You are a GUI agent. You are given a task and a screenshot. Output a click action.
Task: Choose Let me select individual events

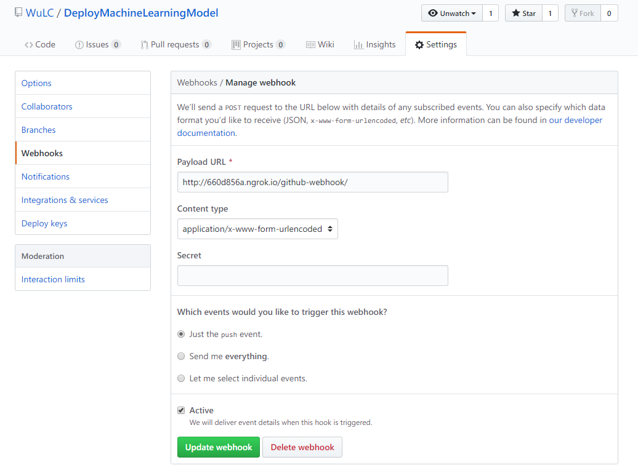181,378
